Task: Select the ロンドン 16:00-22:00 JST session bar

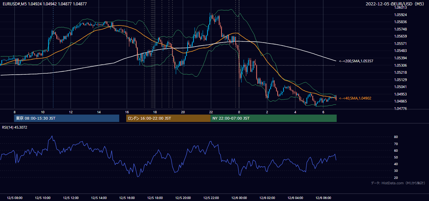Action: tap(168, 118)
